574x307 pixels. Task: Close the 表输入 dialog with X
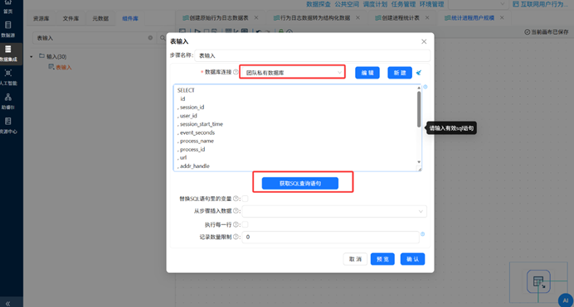(424, 41)
